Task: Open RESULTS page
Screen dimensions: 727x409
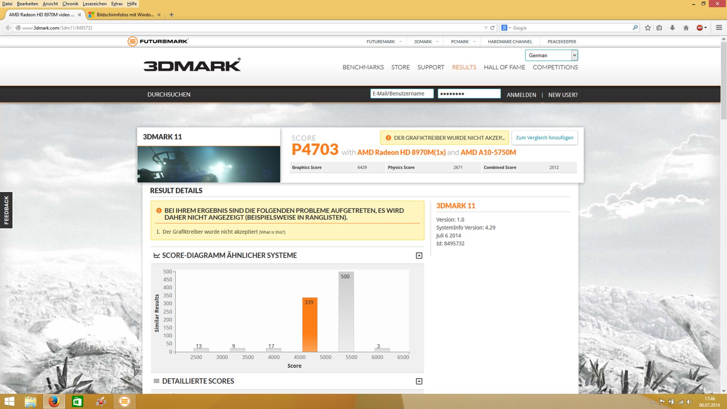Action: click(464, 67)
